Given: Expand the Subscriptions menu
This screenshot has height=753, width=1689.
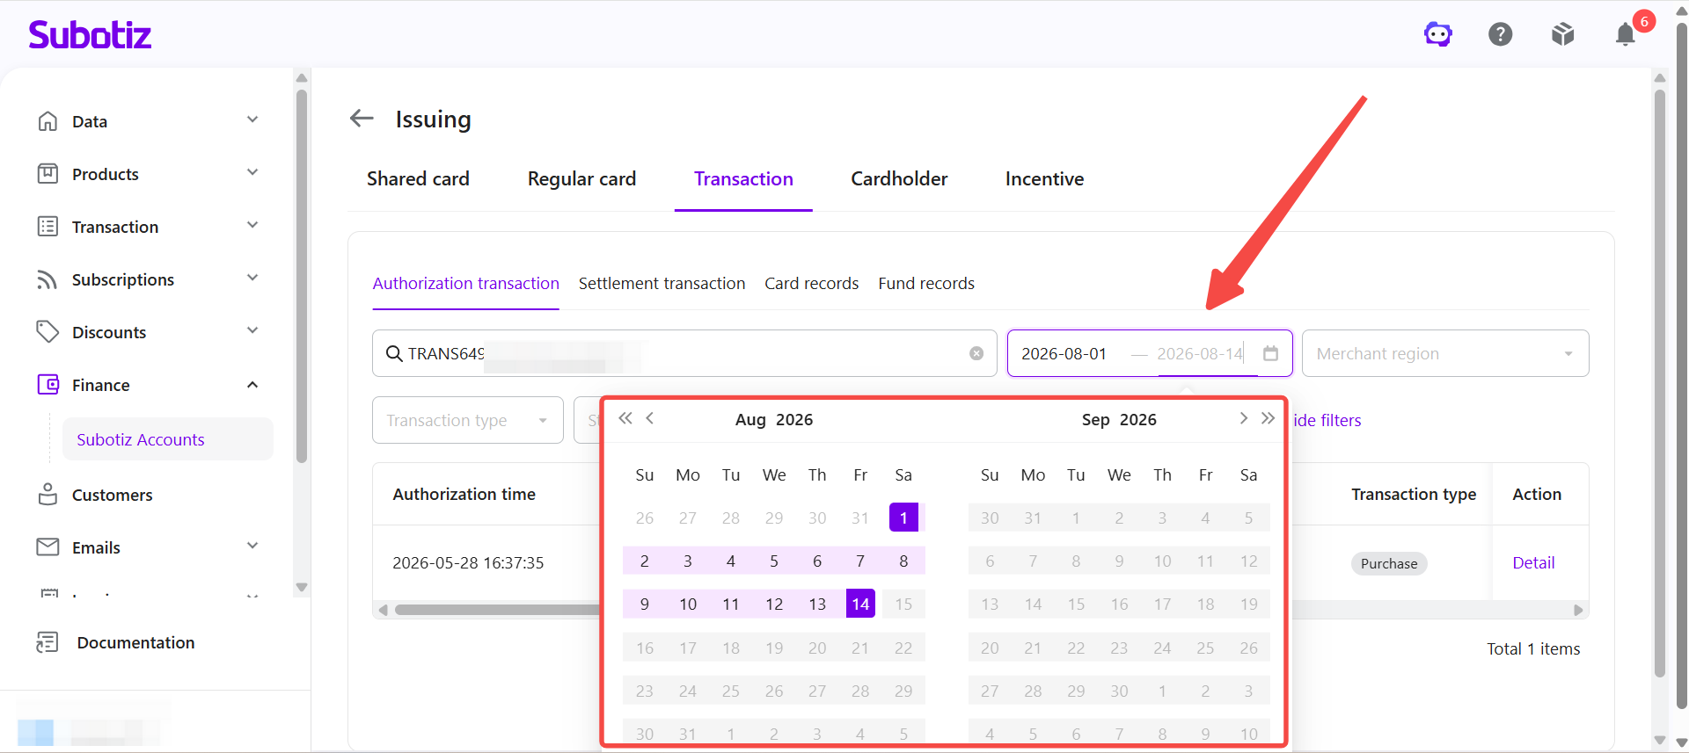Looking at the screenshot, I should coord(252,278).
